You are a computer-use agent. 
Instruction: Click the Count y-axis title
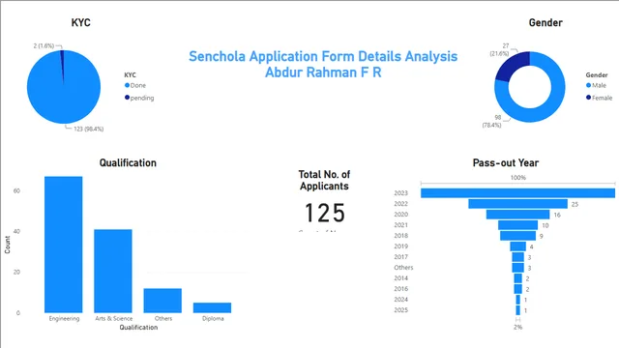coord(8,245)
